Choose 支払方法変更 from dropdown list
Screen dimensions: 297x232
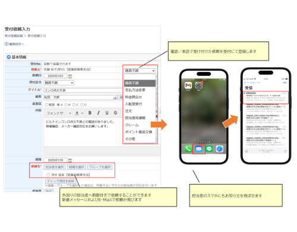click(x=135, y=90)
